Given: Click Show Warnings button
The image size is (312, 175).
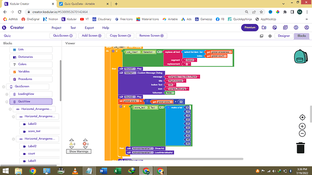Looking at the screenshot, I should coord(79,151).
